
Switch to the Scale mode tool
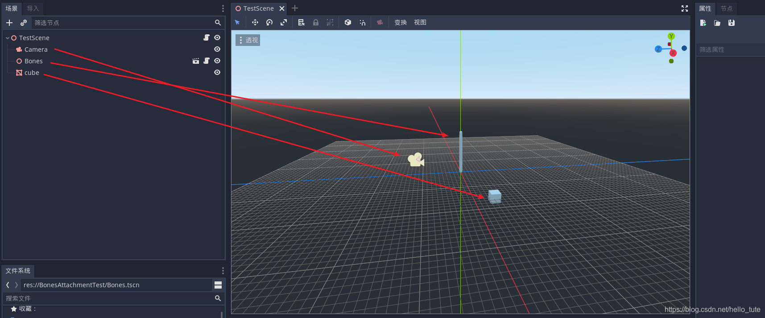pyautogui.click(x=284, y=22)
